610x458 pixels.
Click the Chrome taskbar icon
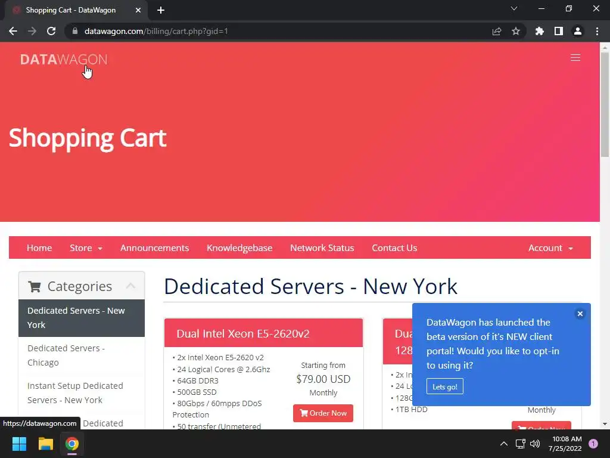72,444
